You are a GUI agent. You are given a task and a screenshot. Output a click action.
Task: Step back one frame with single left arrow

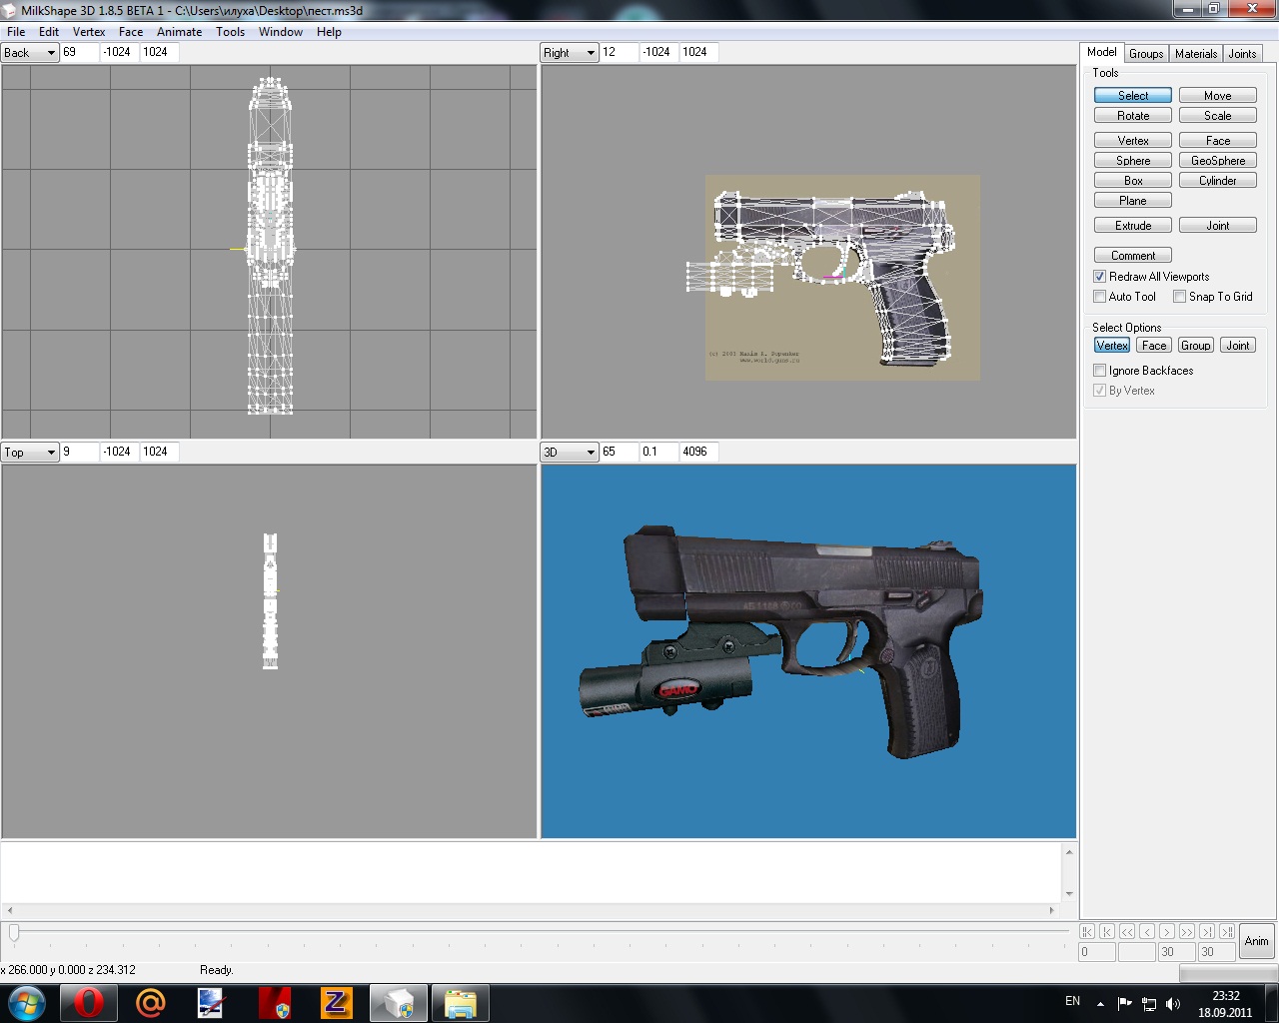pyautogui.click(x=1147, y=931)
